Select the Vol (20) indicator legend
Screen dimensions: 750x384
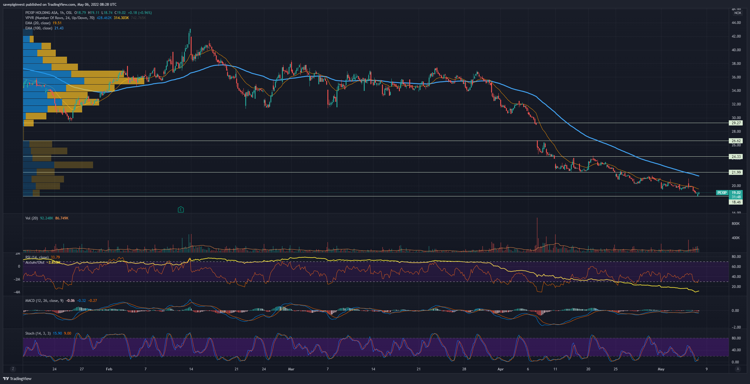tap(32, 218)
